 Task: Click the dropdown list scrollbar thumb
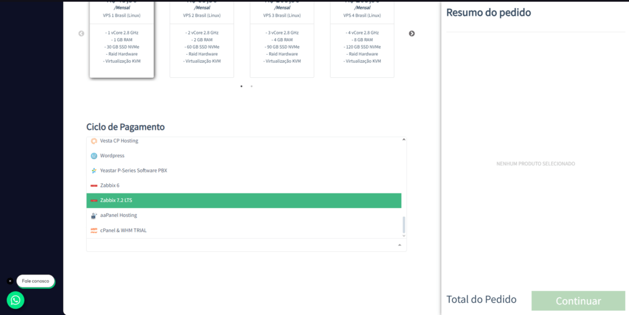click(404, 225)
